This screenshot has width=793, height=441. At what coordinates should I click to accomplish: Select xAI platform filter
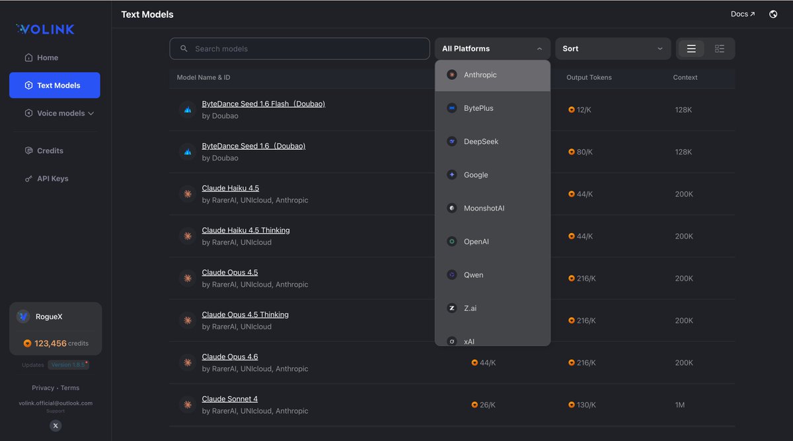click(x=492, y=337)
